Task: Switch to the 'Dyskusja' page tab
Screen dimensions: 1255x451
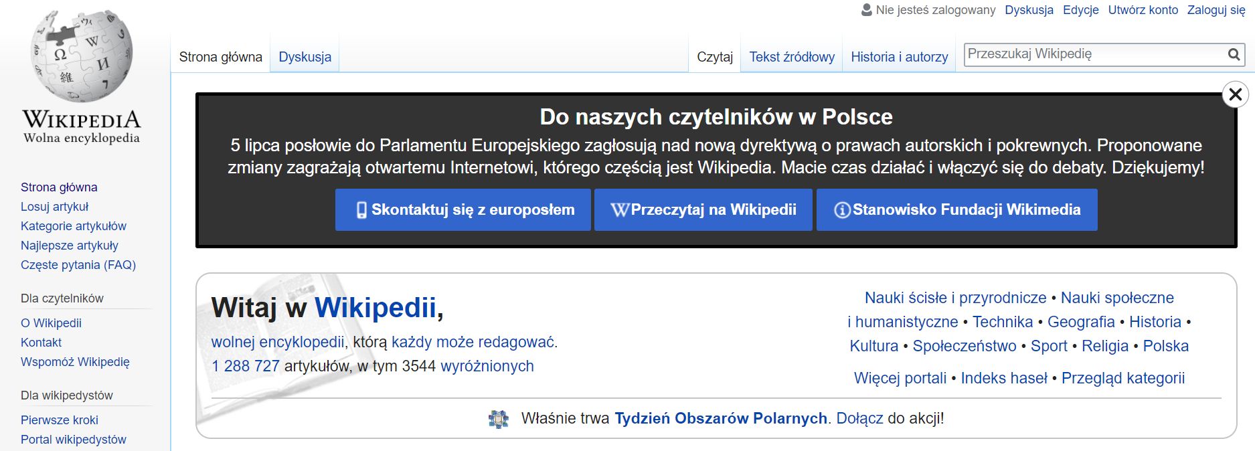Action: (x=305, y=57)
